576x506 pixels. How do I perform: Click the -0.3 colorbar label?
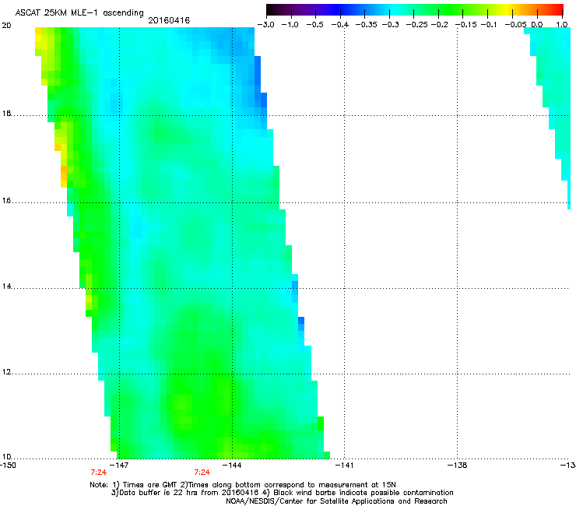pos(390,25)
